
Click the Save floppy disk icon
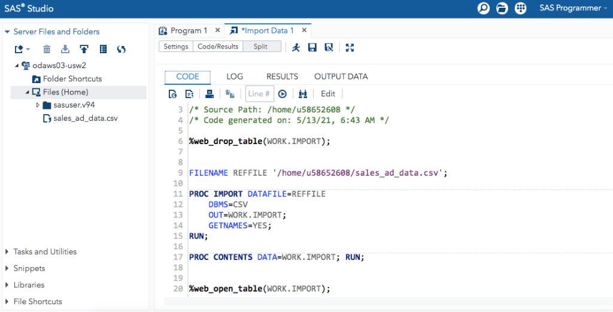tap(312, 47)
